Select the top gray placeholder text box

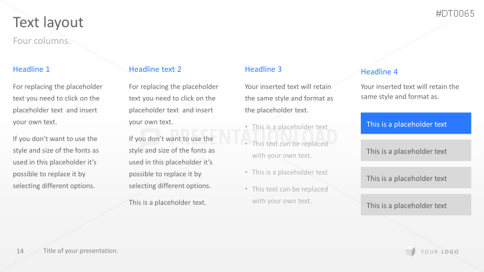[415, 151]
